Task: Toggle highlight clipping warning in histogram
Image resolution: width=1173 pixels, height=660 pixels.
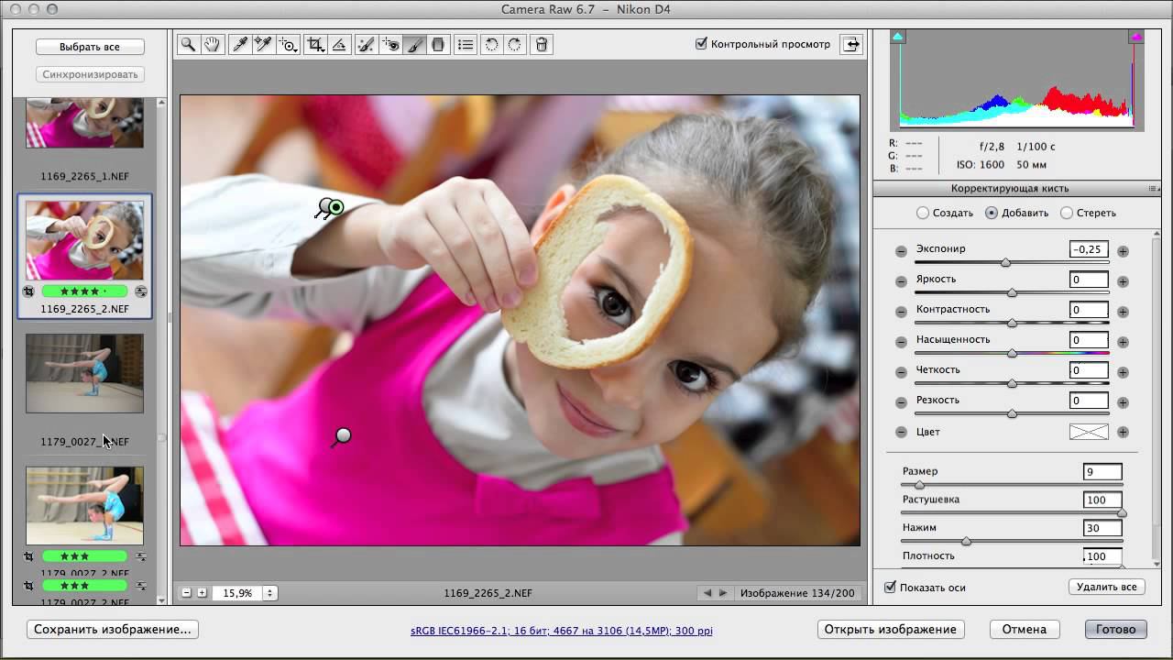Action: 1136,37
